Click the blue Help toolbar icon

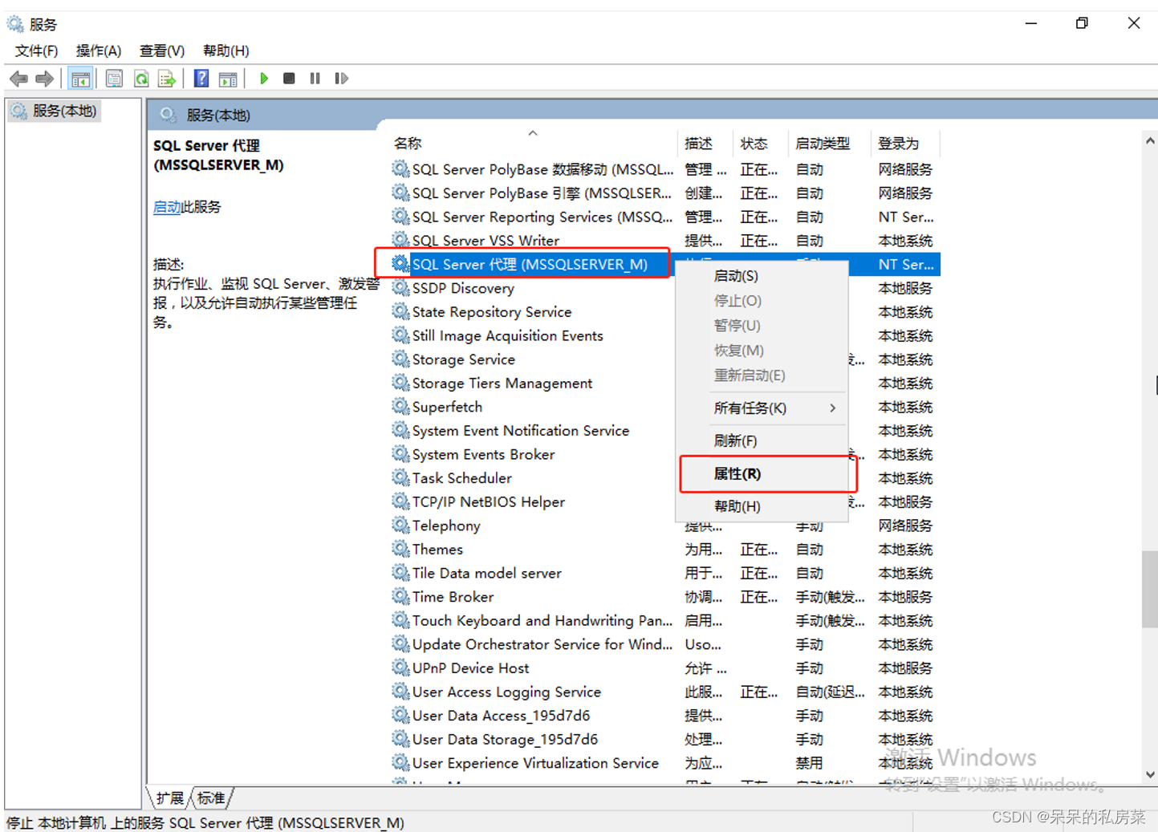(201, 79)
